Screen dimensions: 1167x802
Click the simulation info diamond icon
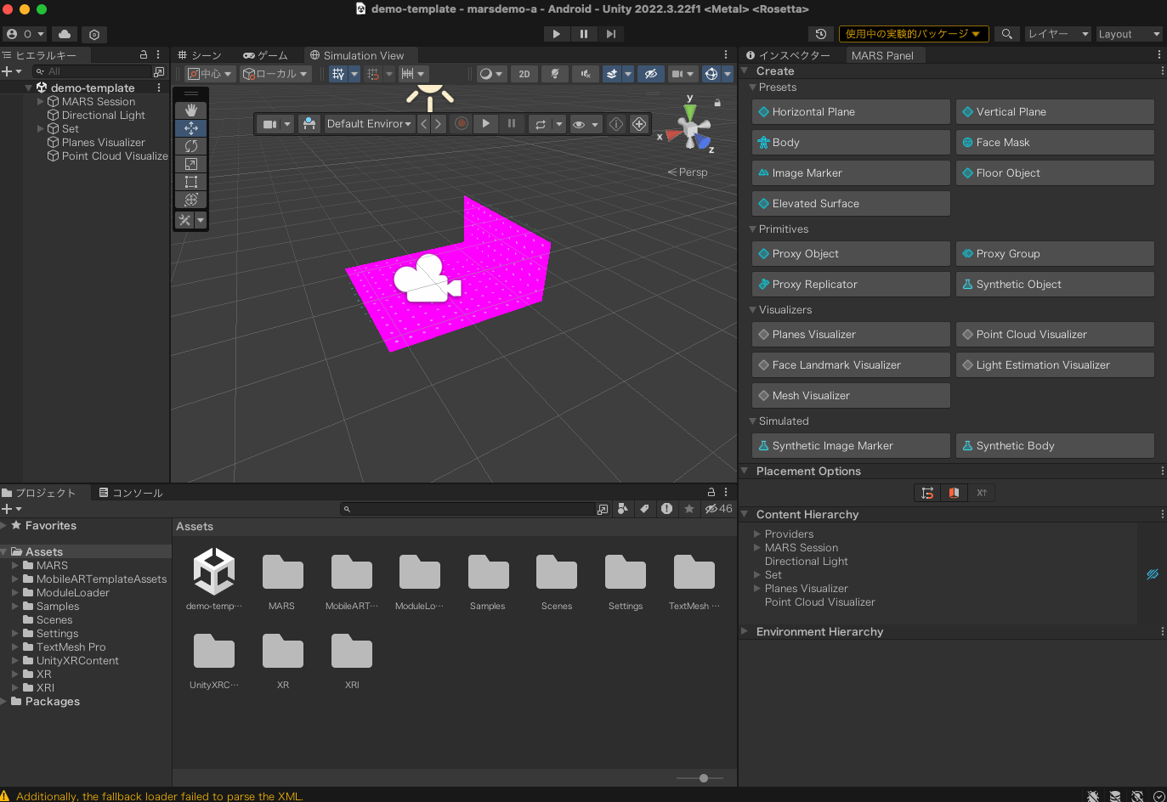pyautogui.click(x=616, y=124)
